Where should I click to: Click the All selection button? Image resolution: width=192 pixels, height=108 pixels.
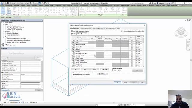coord(76,69)
